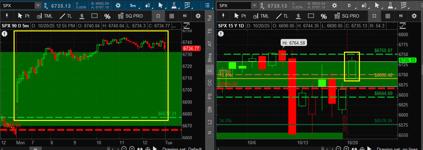Select the price level dollar tool on left chart
The image size is (423, 150).
[x=82, y=16]
